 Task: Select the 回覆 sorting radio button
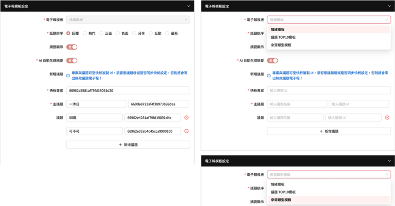pos(68,34)
